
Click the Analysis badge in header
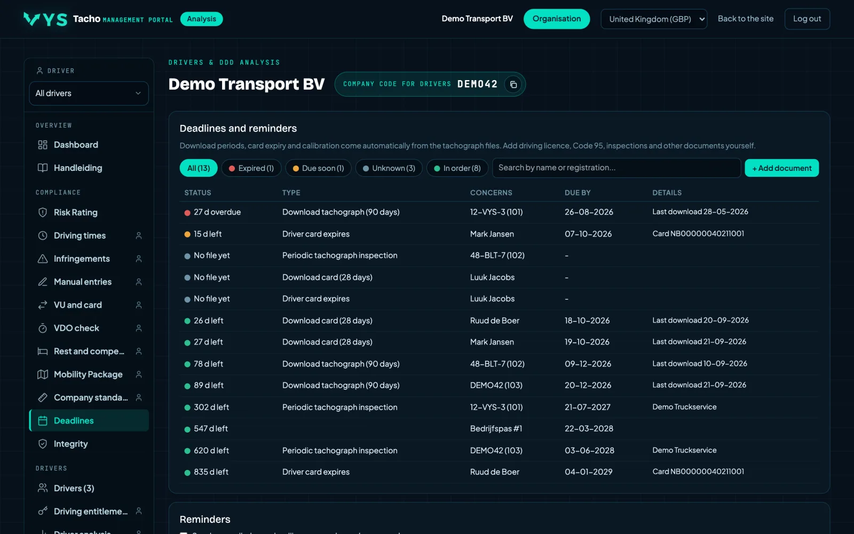point(201,19)
